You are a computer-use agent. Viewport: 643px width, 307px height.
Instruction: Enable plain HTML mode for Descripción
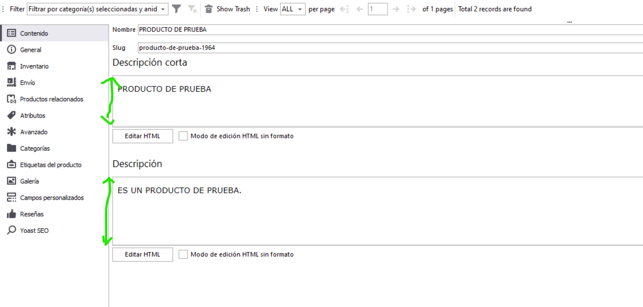(183, 255)
